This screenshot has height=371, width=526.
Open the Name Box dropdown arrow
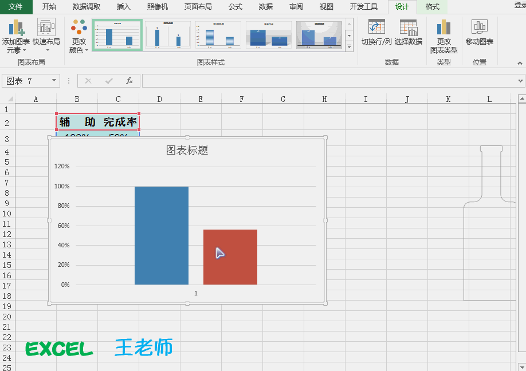(x=54, y=80)
